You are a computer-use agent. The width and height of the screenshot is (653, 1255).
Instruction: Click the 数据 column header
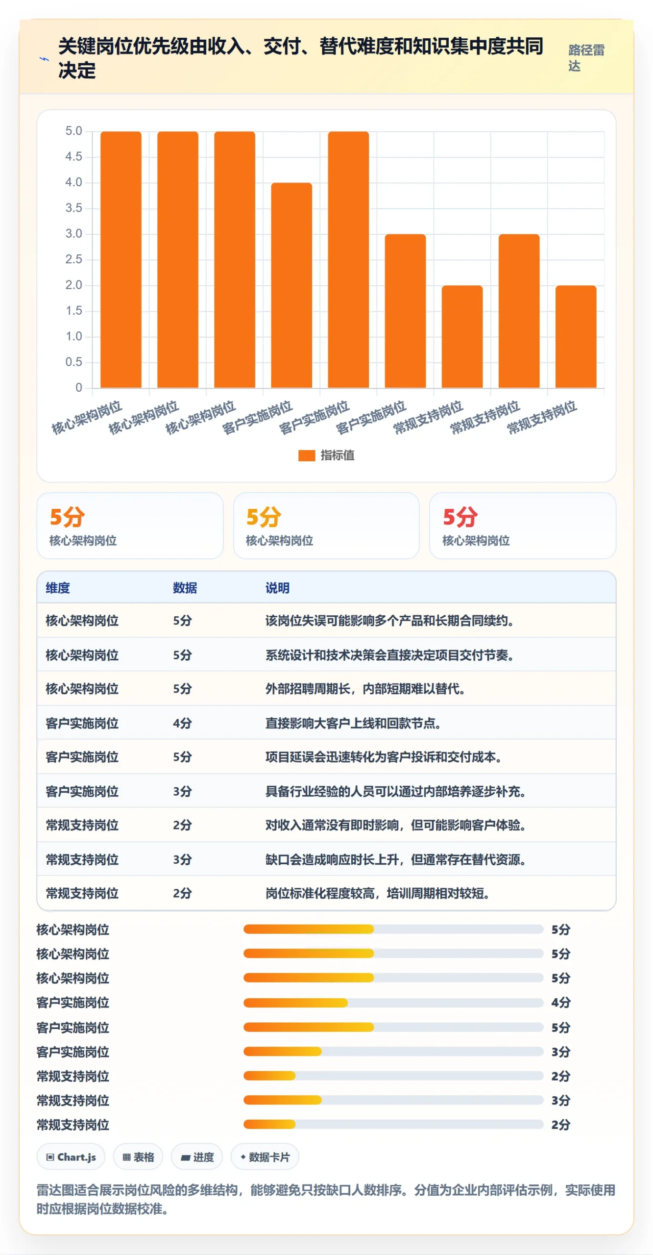185,588
